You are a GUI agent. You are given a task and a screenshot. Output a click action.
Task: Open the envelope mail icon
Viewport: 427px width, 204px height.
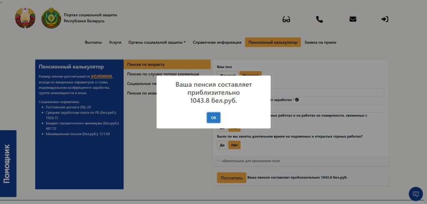(353, 19)
